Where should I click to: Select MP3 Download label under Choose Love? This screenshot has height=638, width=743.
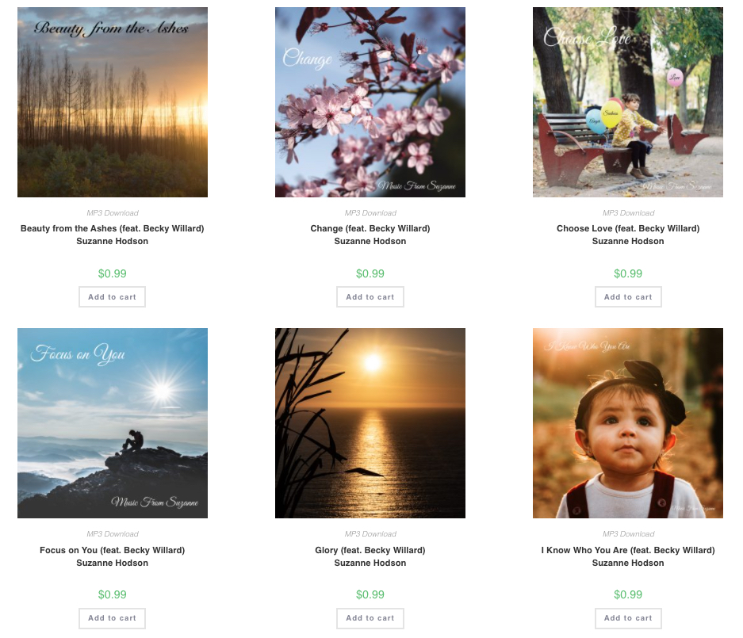[x=628, y=213]
